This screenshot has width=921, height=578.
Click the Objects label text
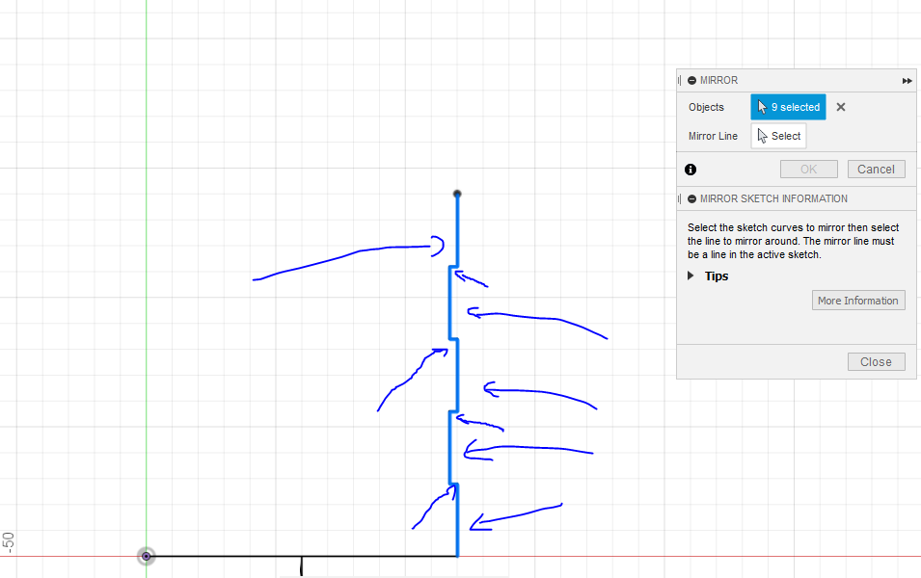coord(706,107)
